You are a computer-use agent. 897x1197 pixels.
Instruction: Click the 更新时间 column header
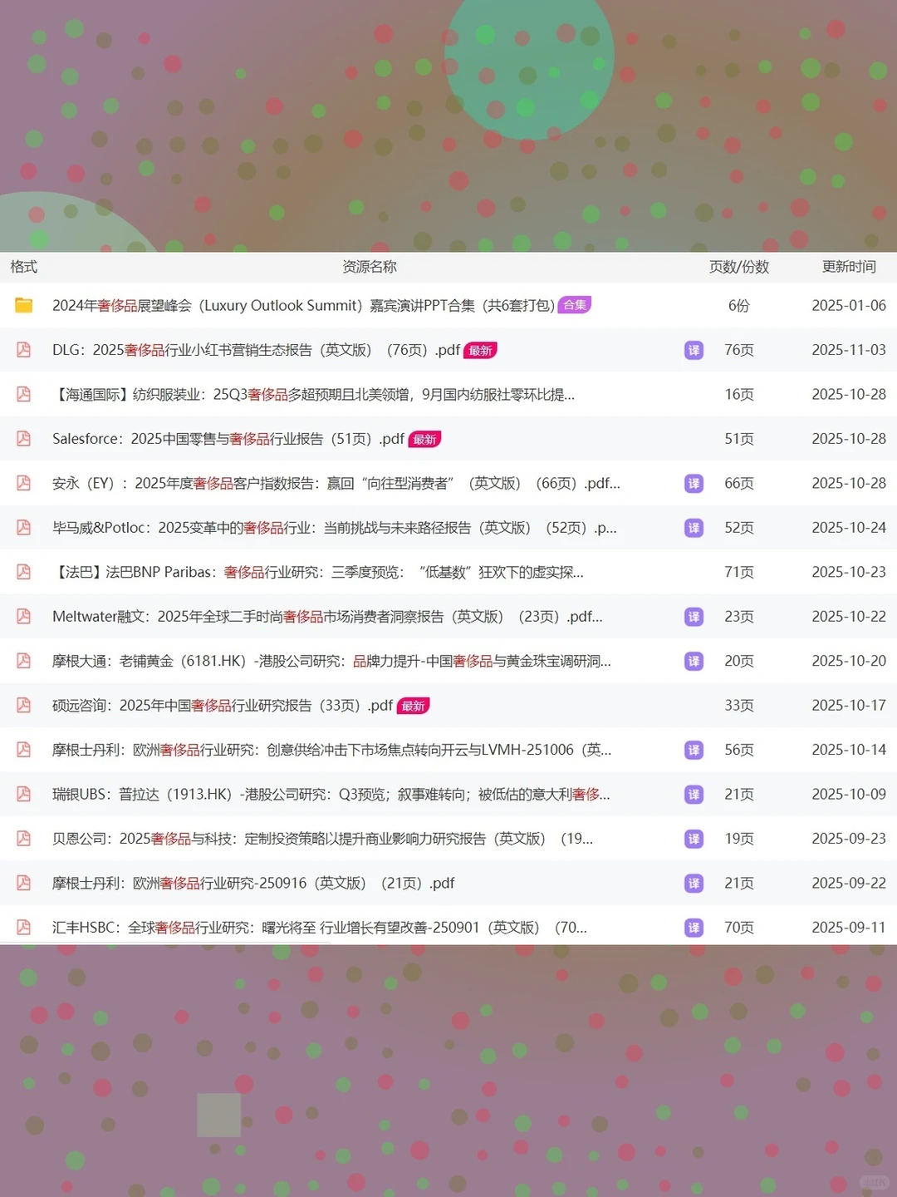pyautogui.click(x=849, y=267)
